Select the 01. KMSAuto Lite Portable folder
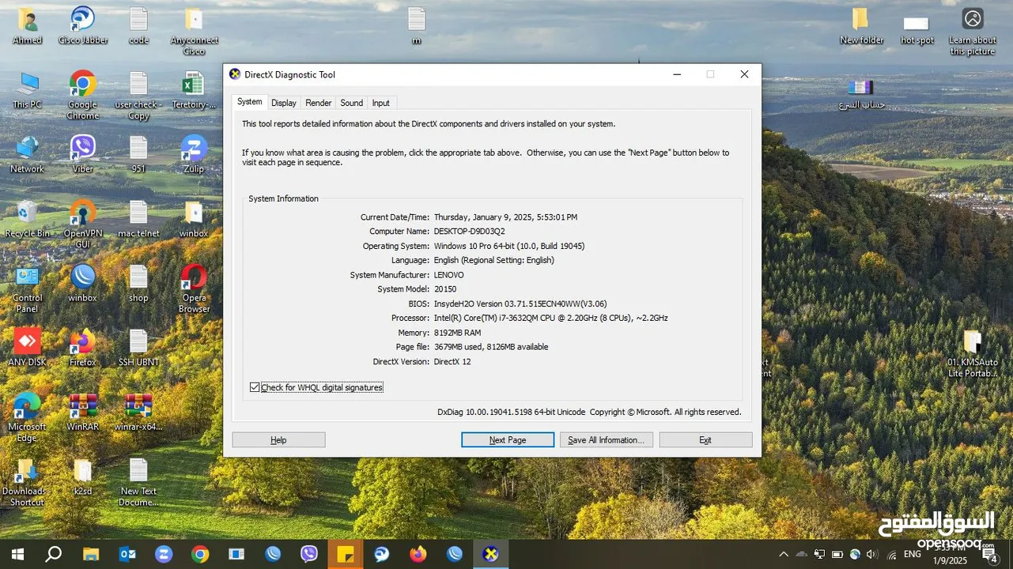The width and height of the screenshot is (1013, 569). [973, 352]
